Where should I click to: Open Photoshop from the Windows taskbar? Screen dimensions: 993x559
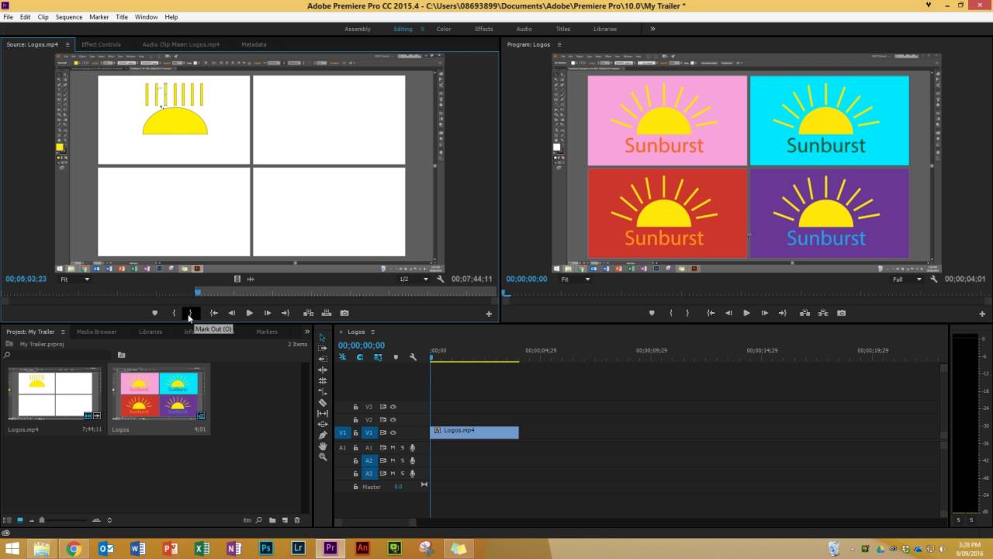266,548
